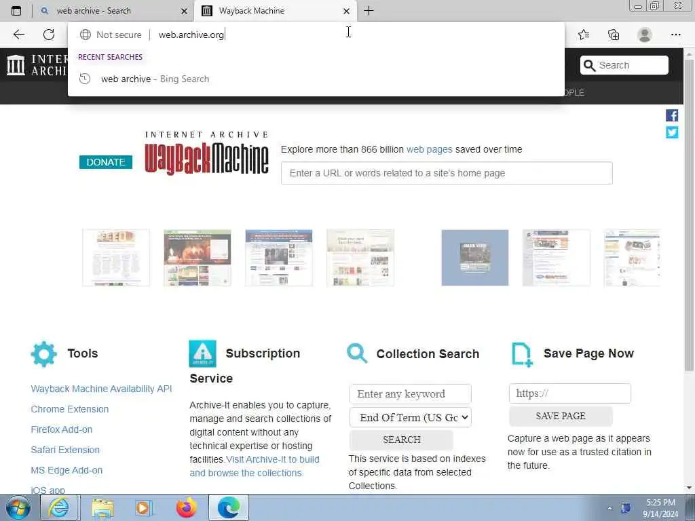Click the Collection SEARCH button
The width and height of the screenshot is (695, 521).
pyautogui.click(x=402, y=440)
